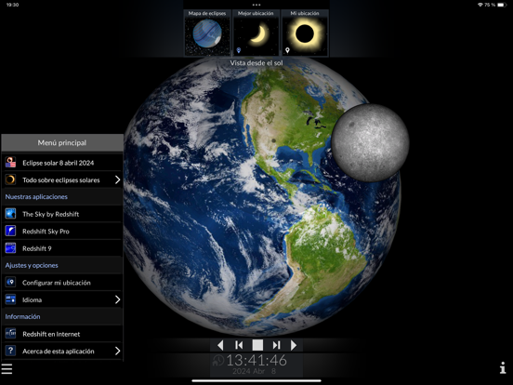
Task: Expand Todo sobre eclipses solares chevron
Action: coord(117,179)
